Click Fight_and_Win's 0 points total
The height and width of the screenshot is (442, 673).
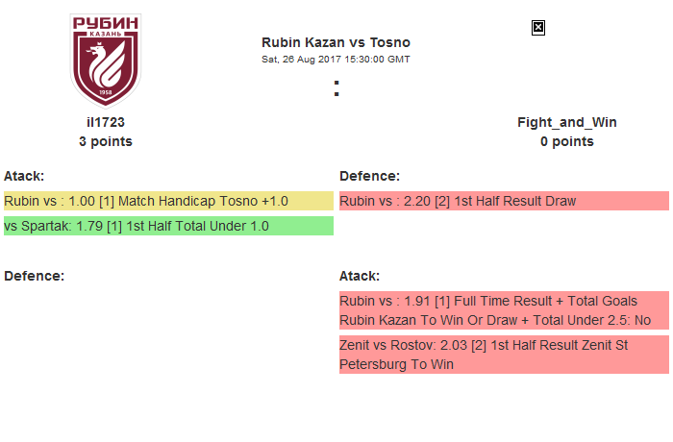point(567,141)
